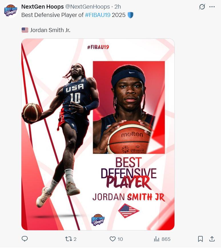
Task: Open the Best Defensive Player image
Action: [98, 134]
